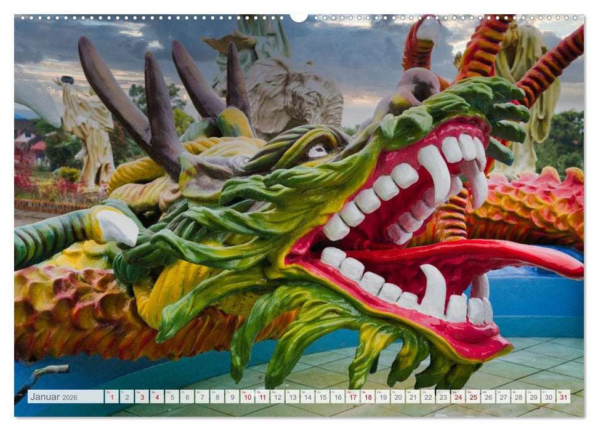Select the midweek date 14 cell
The image size is (598, 431).
pos(307,397)
